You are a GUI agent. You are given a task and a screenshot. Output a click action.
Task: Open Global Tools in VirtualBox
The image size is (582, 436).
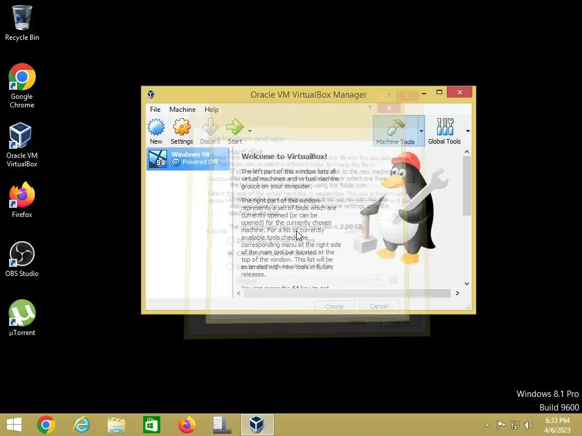click(444, 131)
